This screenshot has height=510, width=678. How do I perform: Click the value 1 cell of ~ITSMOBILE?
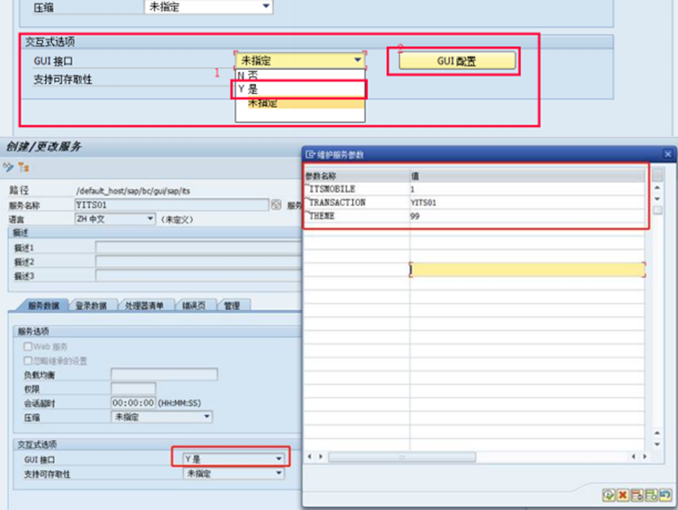click(527, 189)
